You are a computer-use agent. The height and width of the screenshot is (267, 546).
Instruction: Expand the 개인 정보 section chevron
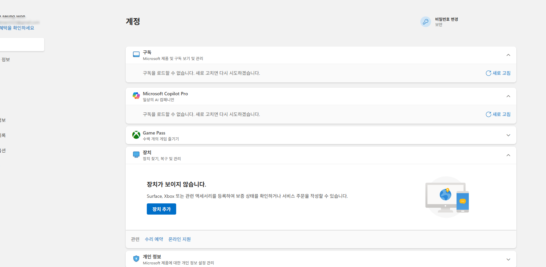(508, 259)
